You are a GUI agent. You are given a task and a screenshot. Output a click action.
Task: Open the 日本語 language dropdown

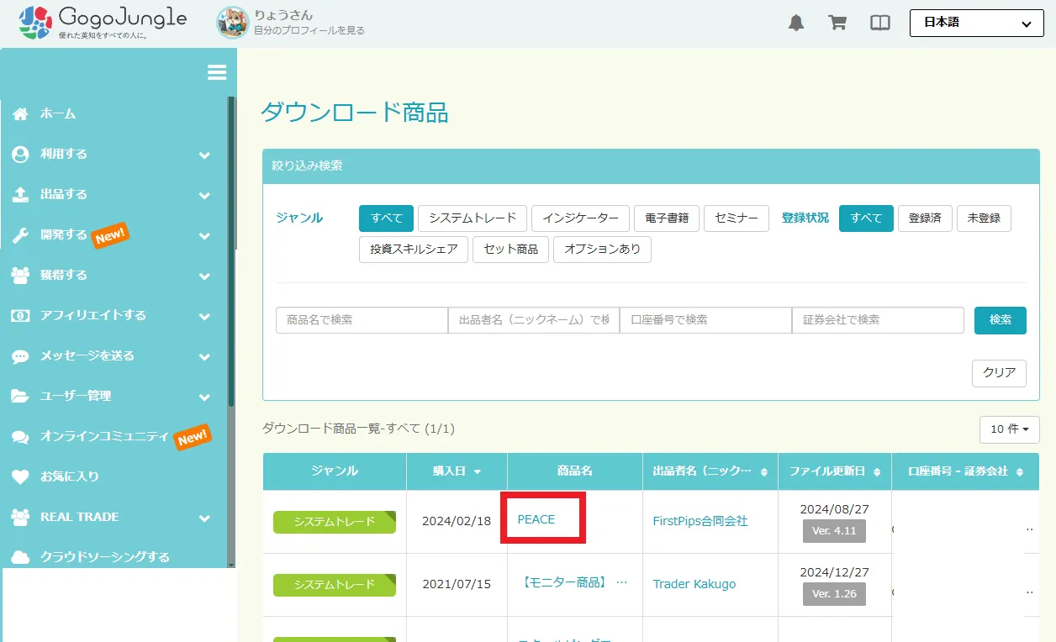(976, 24)
